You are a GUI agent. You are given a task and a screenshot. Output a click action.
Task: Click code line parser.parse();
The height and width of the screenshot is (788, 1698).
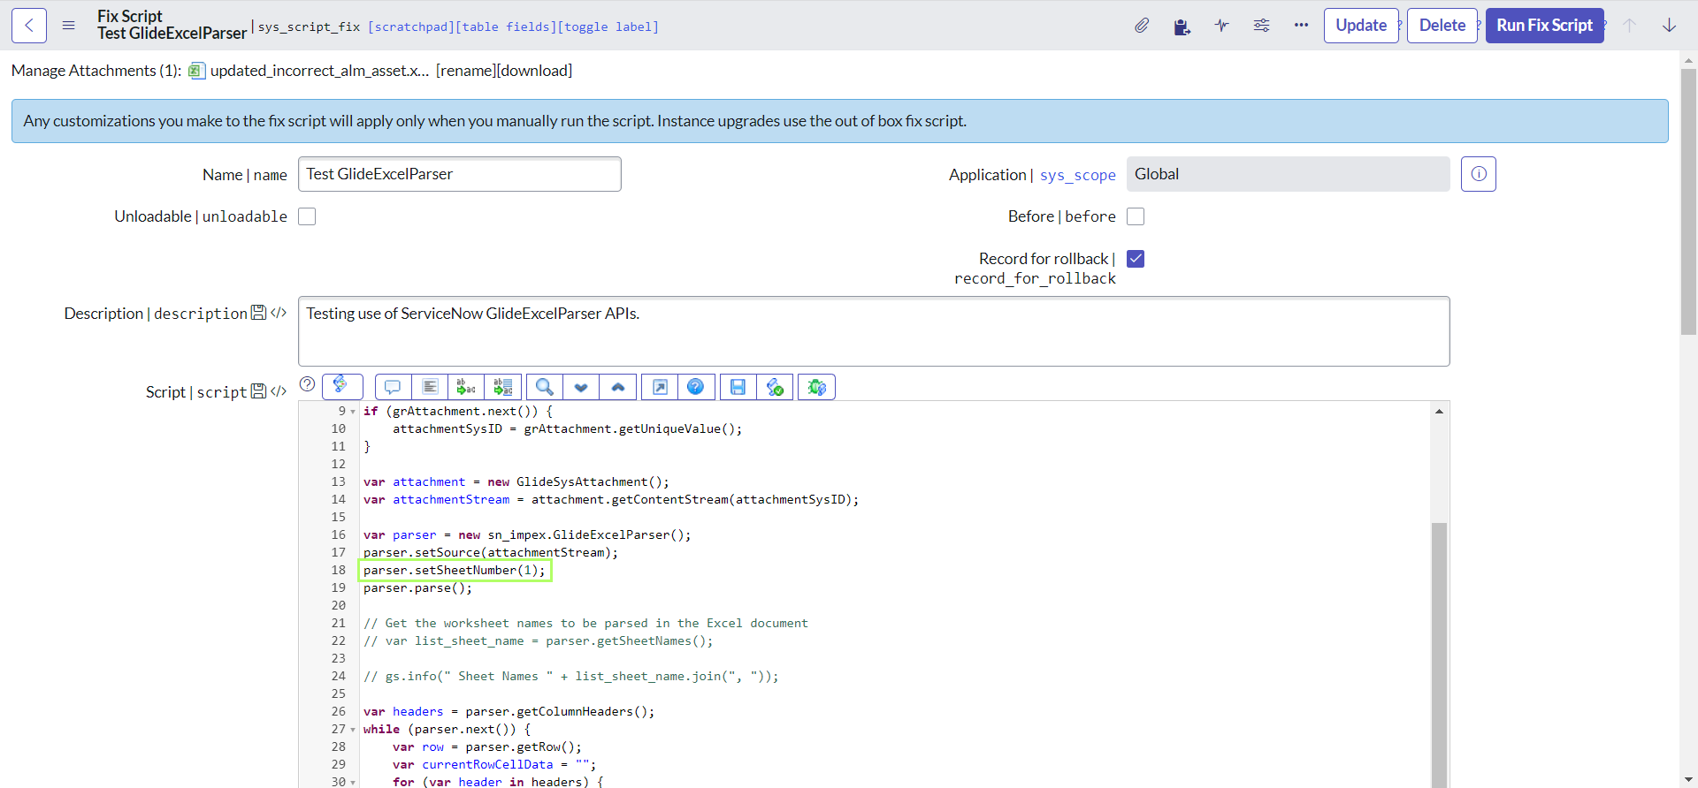(417, 588)
